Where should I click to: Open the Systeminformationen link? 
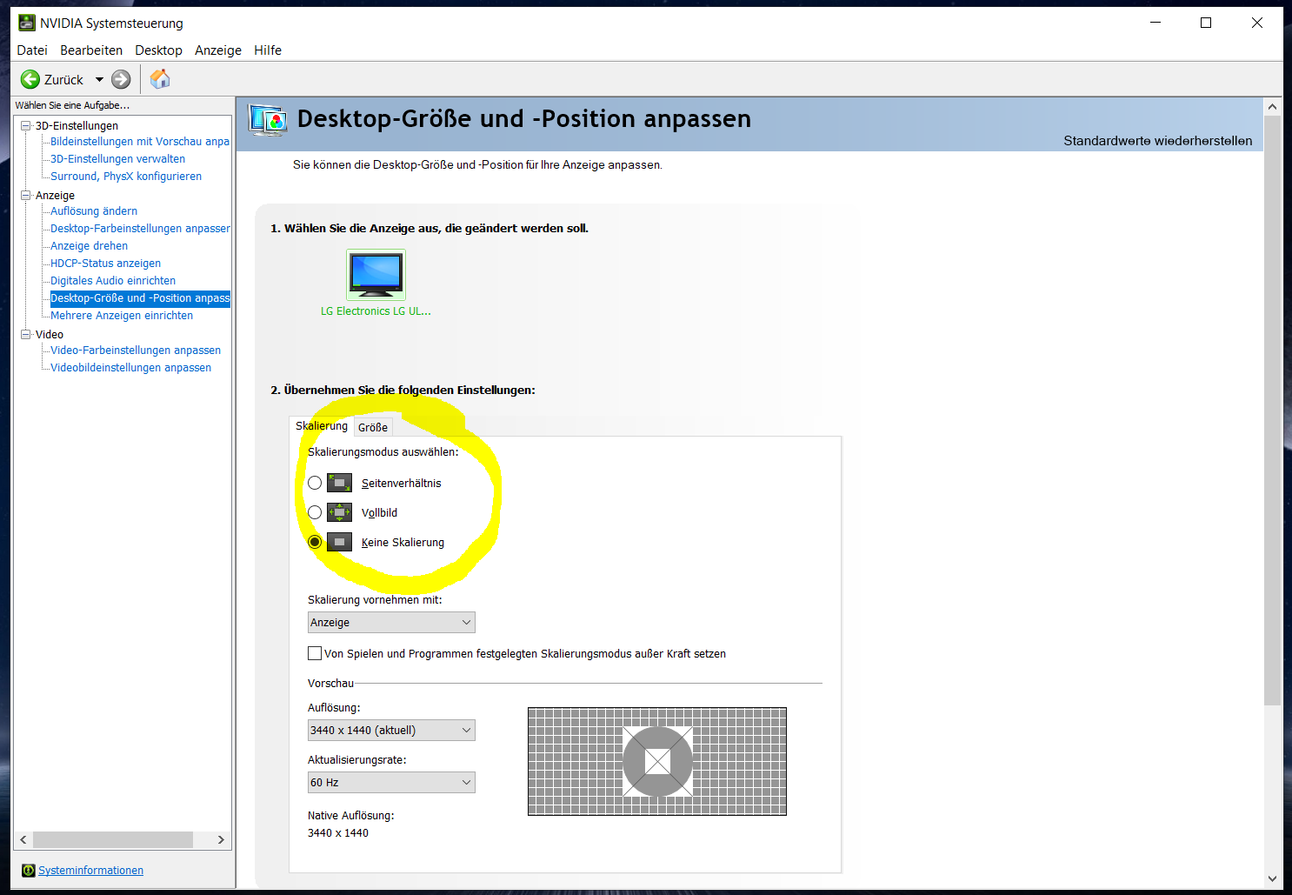pos(90,871)
